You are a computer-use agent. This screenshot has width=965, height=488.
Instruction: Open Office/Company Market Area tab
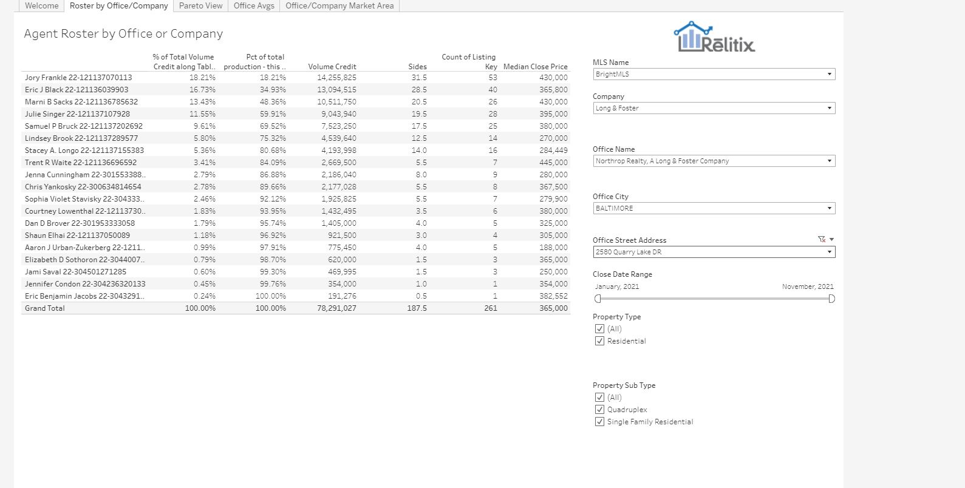pos(339,5)
